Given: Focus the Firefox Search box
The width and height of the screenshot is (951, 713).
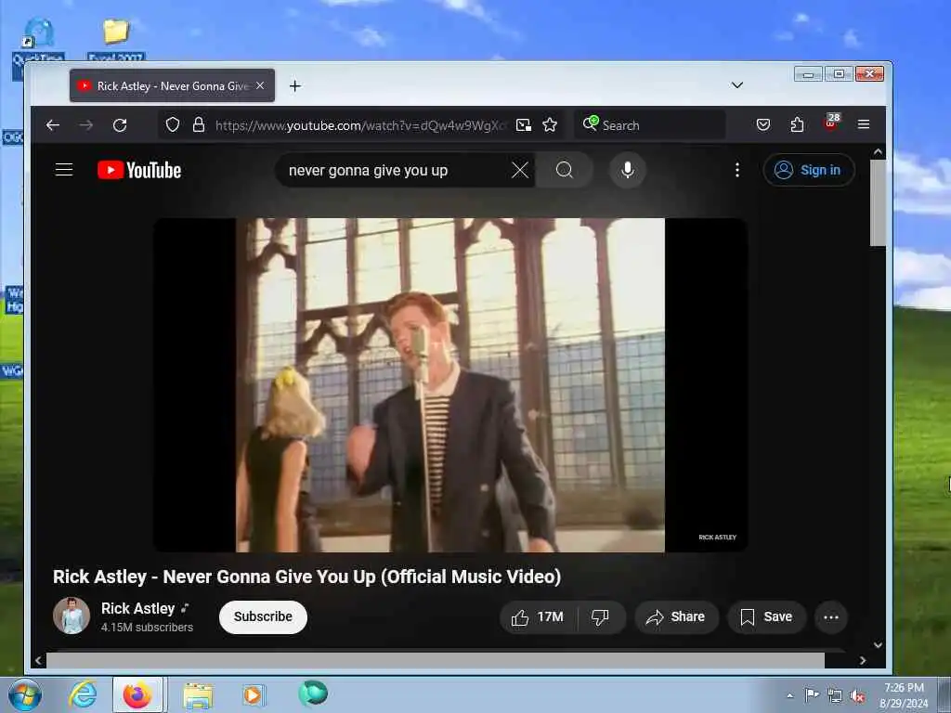Looking at the screenshot, I should 650,125.
